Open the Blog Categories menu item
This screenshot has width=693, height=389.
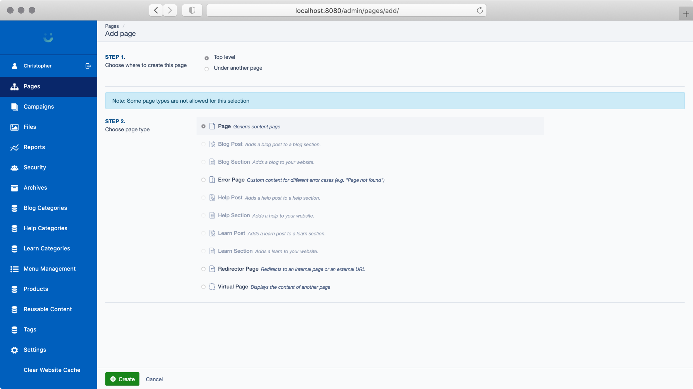coord(45,208)
